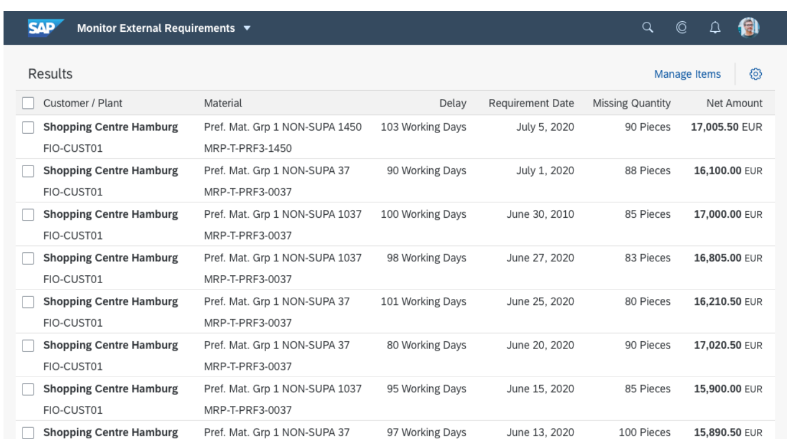Click Shopping Centre Hamburg in June 20, 2020 row

(111, 344)
